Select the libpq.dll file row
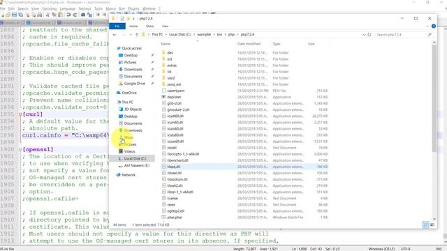Image resolution: width=447 pixels, height=251 pixels. (x=244, y=167)
